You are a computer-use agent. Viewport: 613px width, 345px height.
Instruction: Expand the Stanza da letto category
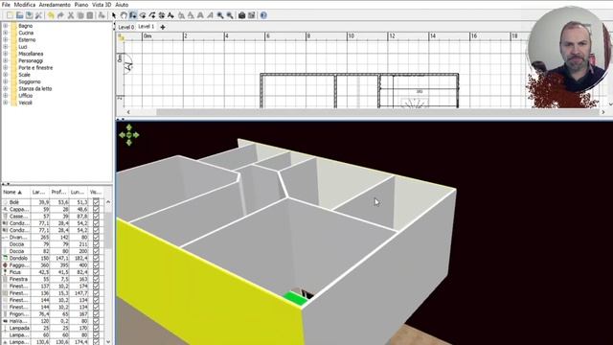[x=6, y=89]
